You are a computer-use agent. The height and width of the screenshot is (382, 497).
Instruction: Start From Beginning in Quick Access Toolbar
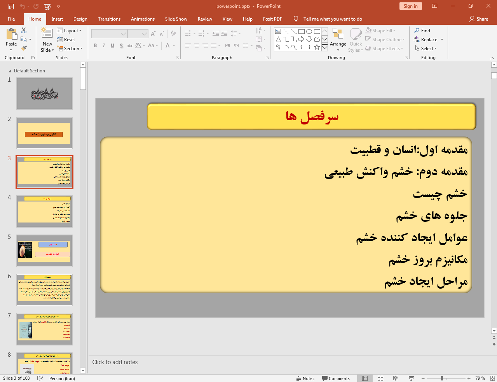(47, 6)
